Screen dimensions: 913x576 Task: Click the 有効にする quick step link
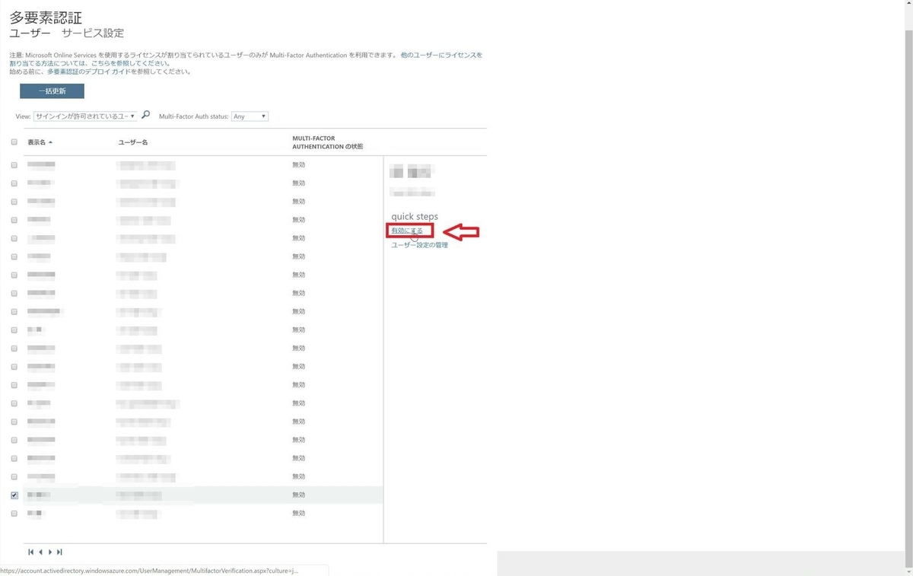pos(407,231)
